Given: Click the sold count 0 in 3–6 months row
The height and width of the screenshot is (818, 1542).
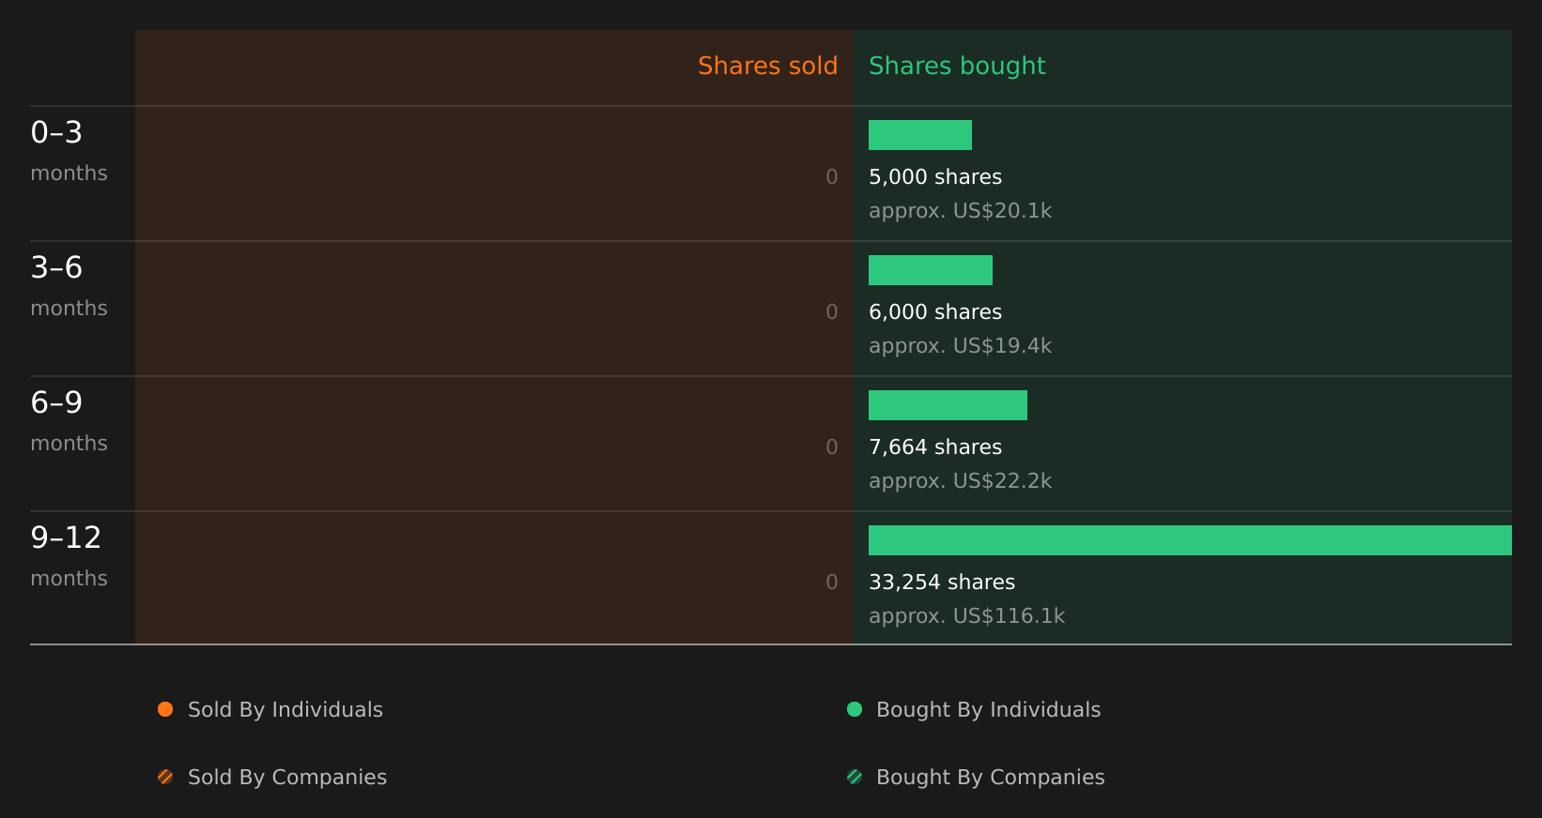Looking at the screenshot, I should coord(832,312).
